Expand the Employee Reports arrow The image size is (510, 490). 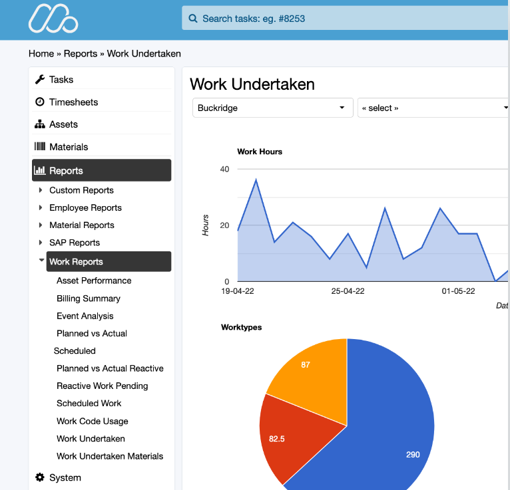pyautogui.click(x=41, y=207)
